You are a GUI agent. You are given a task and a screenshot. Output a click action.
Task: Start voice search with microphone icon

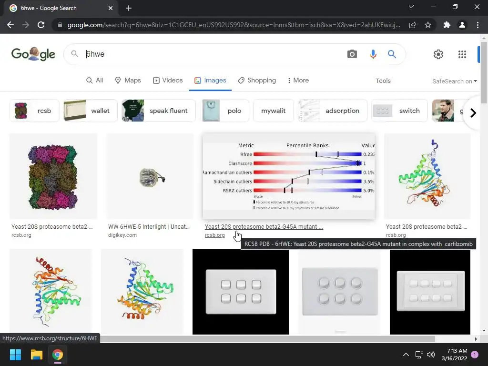click(x=373, y=54)
